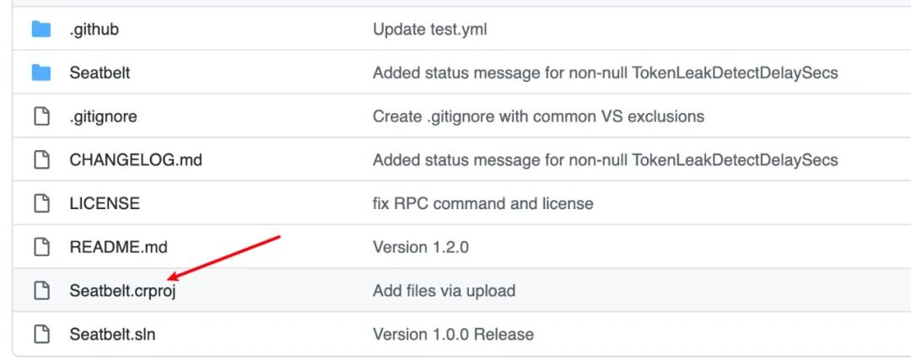Click the README.md file icon

41,247
